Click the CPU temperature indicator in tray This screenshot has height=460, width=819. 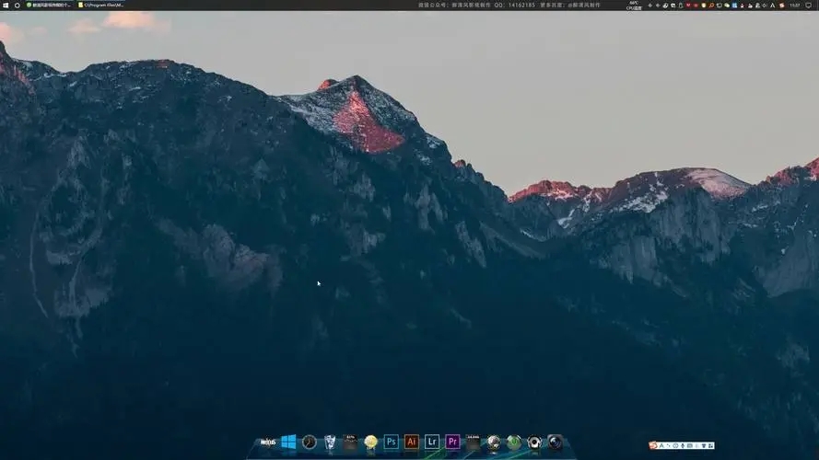pyautogui.click(x=634, y=5)
